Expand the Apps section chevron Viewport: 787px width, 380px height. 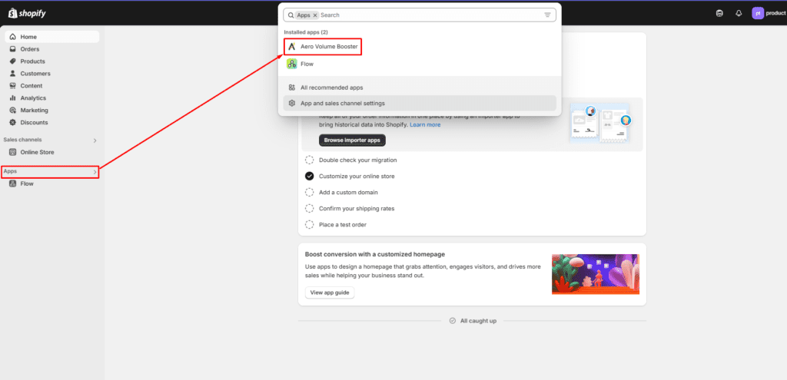tap(95, 172)
